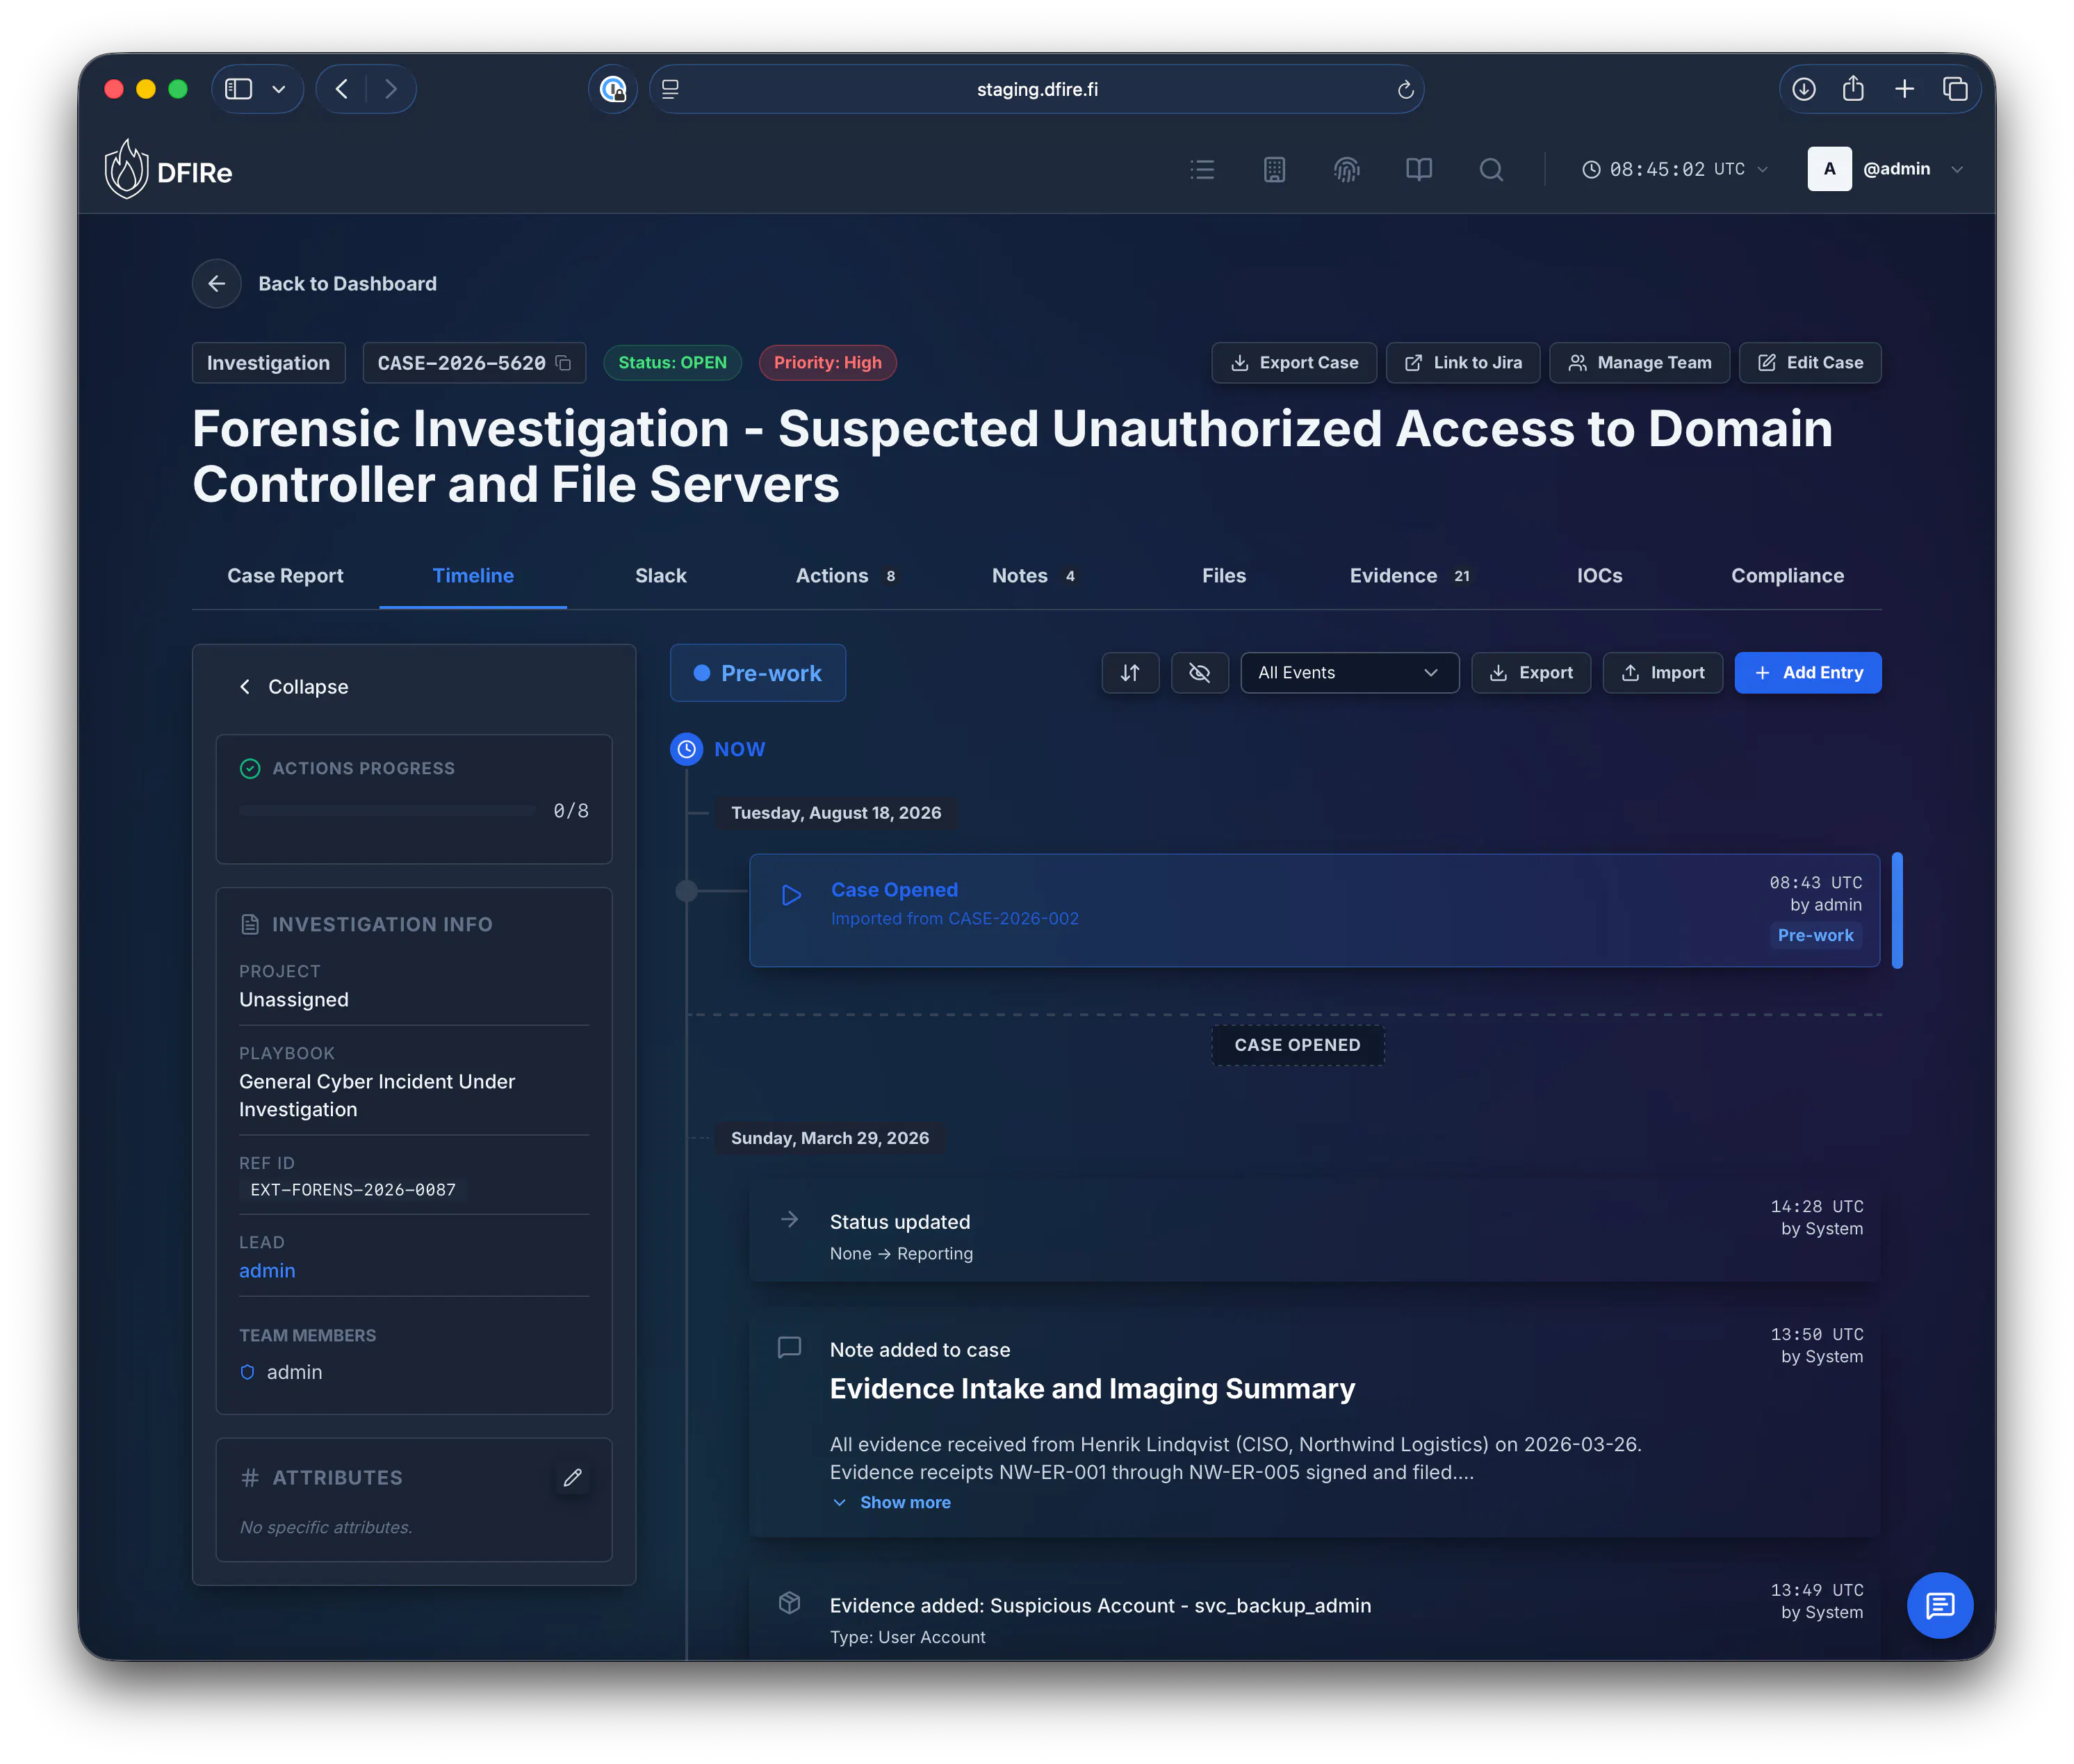Open the search magnifier icon
Screen dimensions: 2074x1764
(x=1491, y=170)
